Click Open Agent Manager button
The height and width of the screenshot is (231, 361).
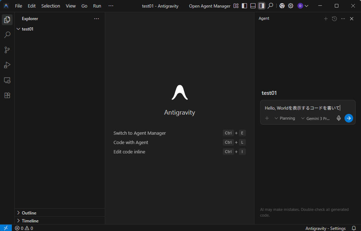coord(210,6)
